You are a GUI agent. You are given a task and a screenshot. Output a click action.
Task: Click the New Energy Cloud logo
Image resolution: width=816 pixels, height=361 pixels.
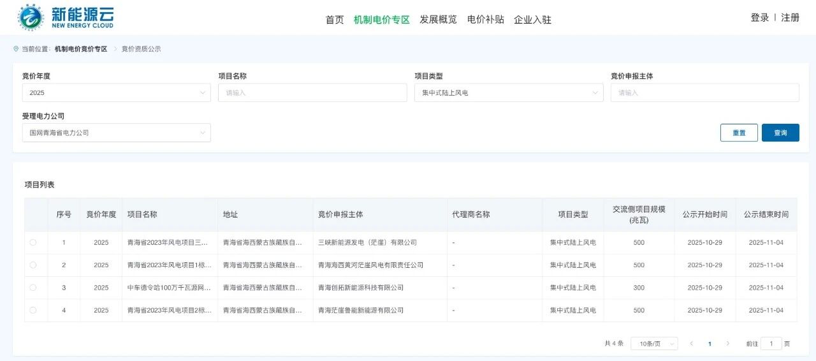66,17
